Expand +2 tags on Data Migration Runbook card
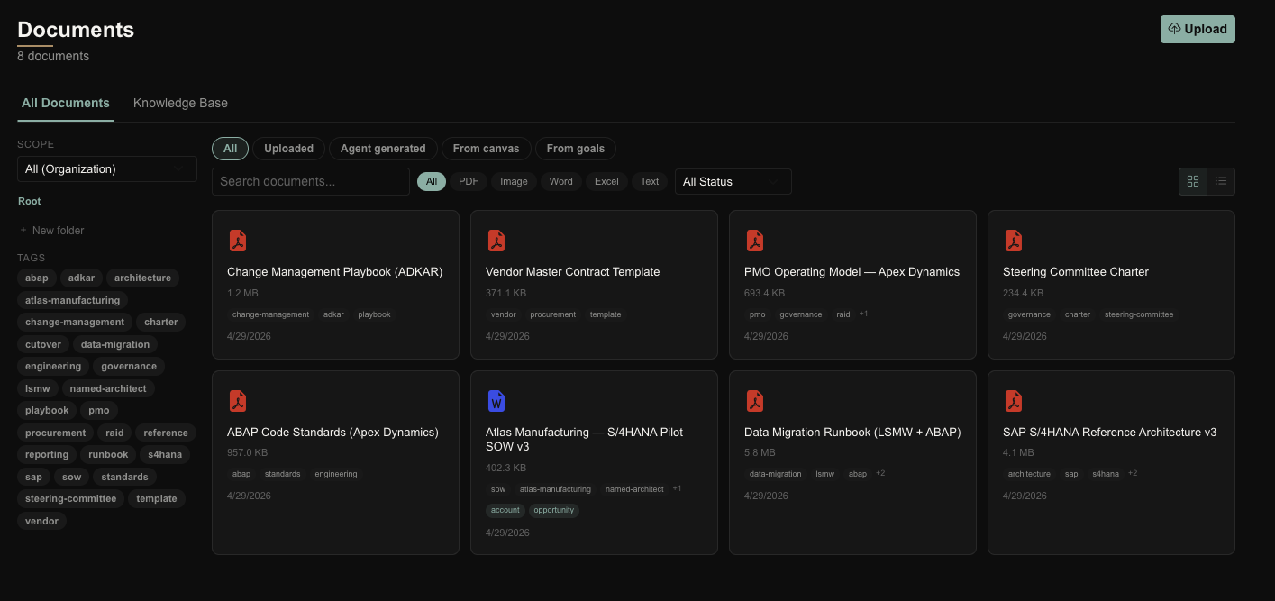Image resolution: width=1275 pixels, height=601 pixels. coord(880,473)
